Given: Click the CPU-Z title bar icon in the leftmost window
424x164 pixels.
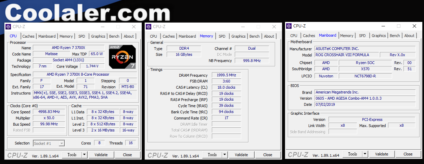Looking at the screenshot, I should [9, 27].
